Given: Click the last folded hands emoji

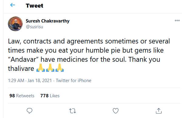Looking at the screenshot, I should [x=59, y=68].
